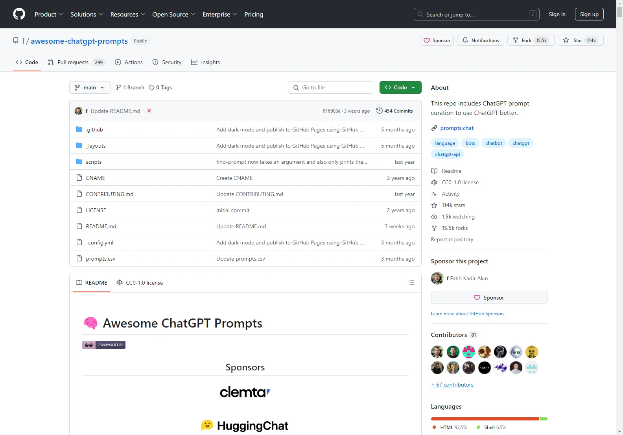623x435 pixels.
Task: Click the .github folder icon
Action: (79, 130)
